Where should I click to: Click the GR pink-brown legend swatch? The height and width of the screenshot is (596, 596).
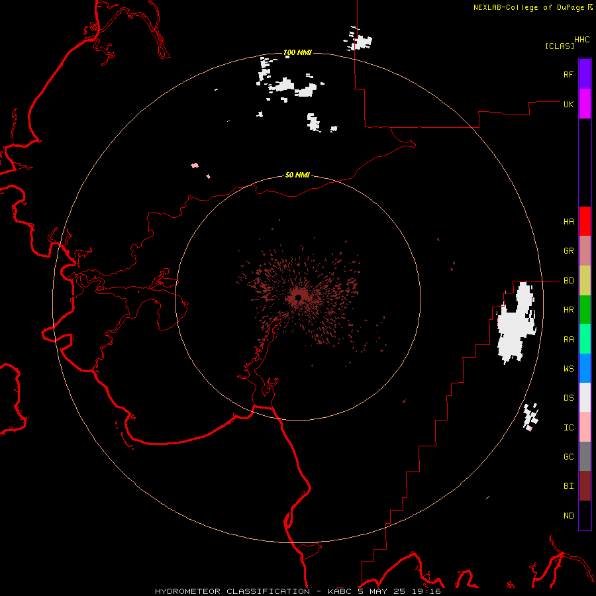click(585, 251)
